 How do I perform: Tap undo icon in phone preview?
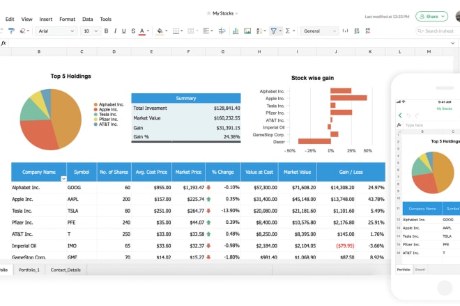[408, 115]
